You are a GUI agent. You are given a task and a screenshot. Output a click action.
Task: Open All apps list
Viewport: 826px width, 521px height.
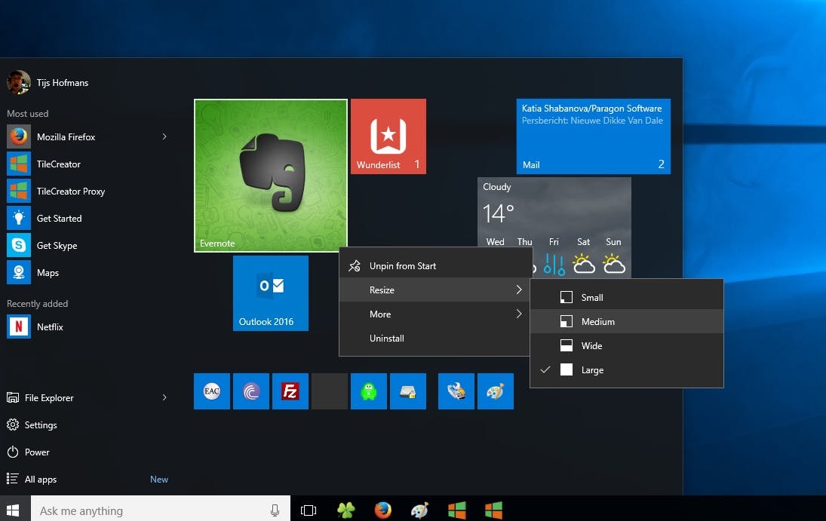(41, 480)
